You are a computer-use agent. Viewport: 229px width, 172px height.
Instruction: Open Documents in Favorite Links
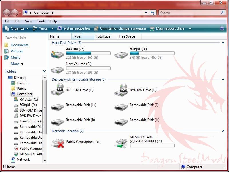(19, 45)
